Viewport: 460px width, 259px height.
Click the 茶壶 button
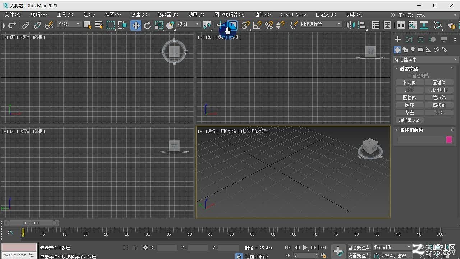point(409,113)
